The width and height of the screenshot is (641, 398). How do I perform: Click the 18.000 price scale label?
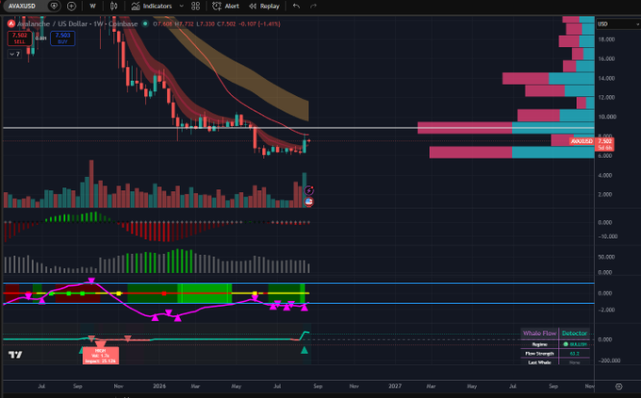pos(606,40)
